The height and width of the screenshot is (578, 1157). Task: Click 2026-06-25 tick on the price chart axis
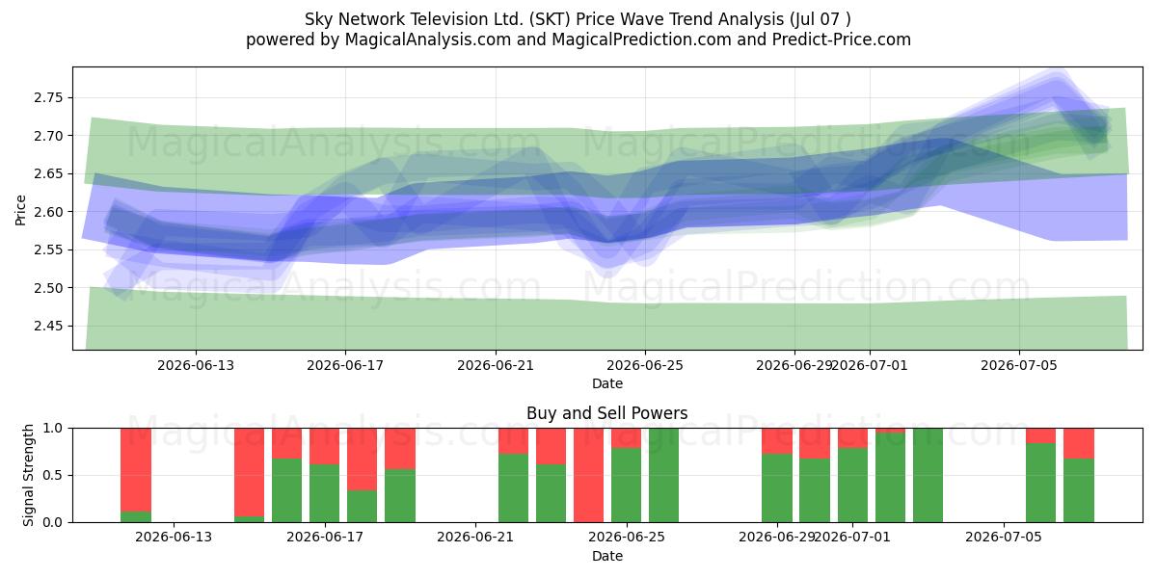(x=645, y=366)
